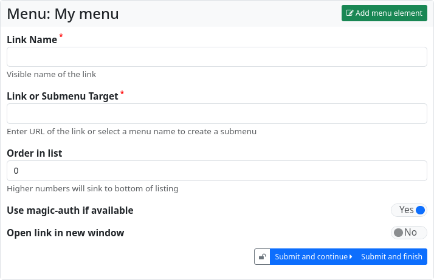
Task: Select the Order in list number field
Action: coord(217,171)
